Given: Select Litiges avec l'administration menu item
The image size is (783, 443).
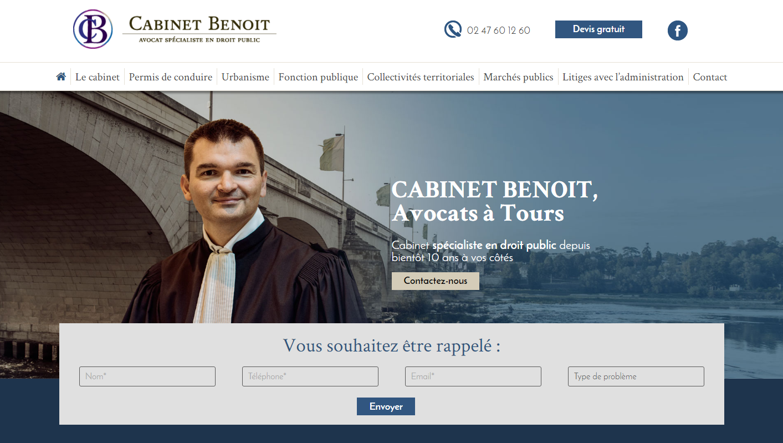Looking at the screenshot, I should (x=623, y=77).
